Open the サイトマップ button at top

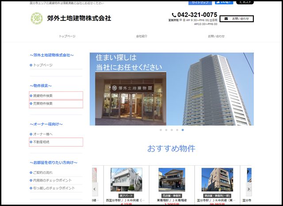200,3
